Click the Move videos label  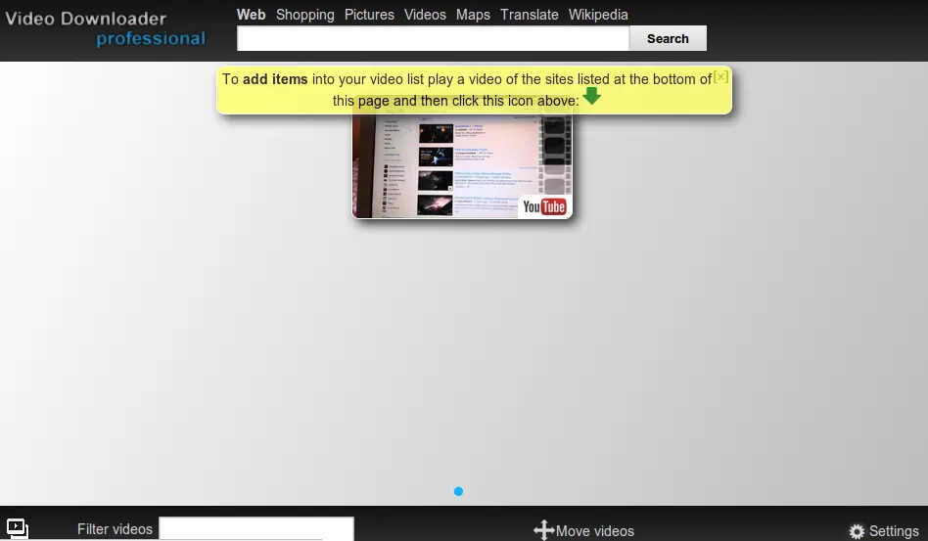[x=595, y=531]
